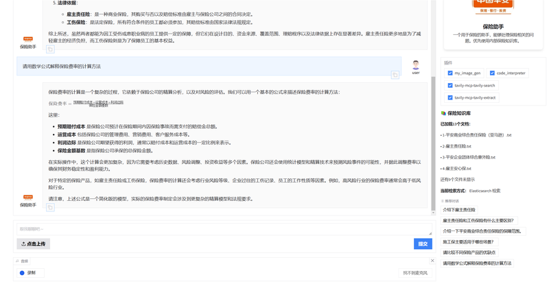The image size is (549, 284).
Task: Copy the 保险费率 calculation answer
Action: 50,207
